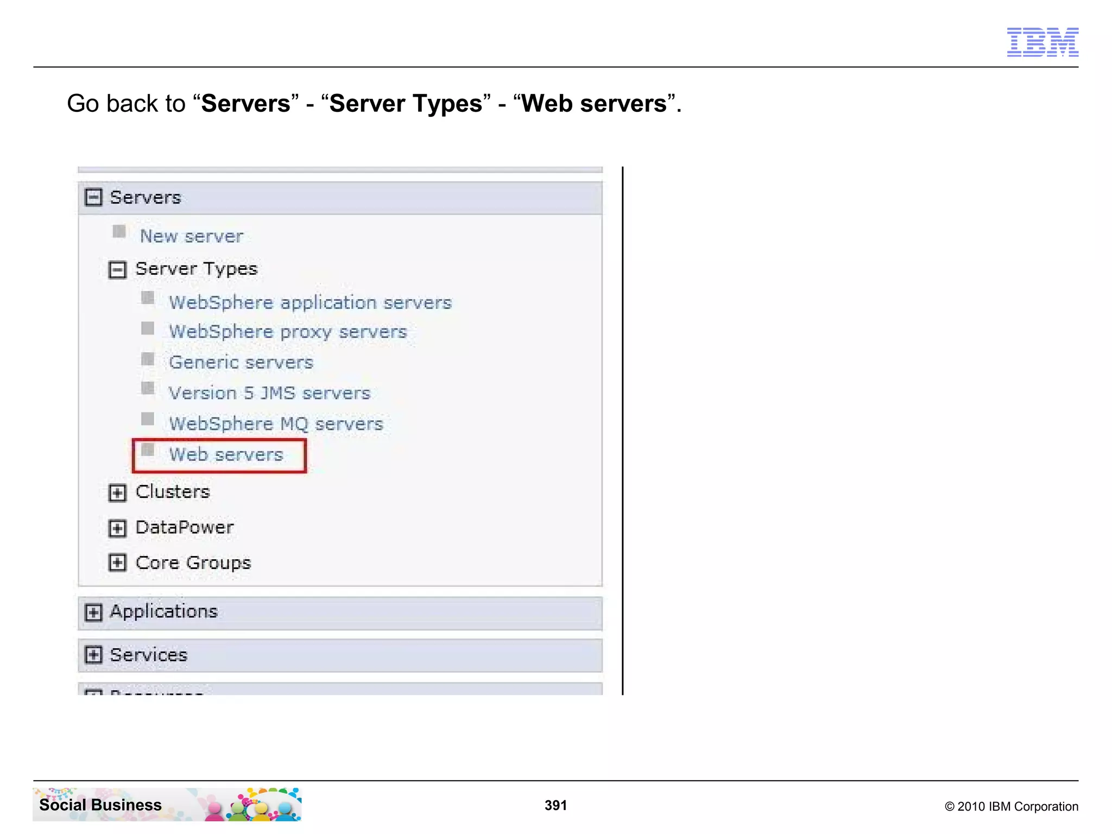This screenshot has width=1112, height=834.
Task: Open the Generic servers link
Action: click(241, 362)
